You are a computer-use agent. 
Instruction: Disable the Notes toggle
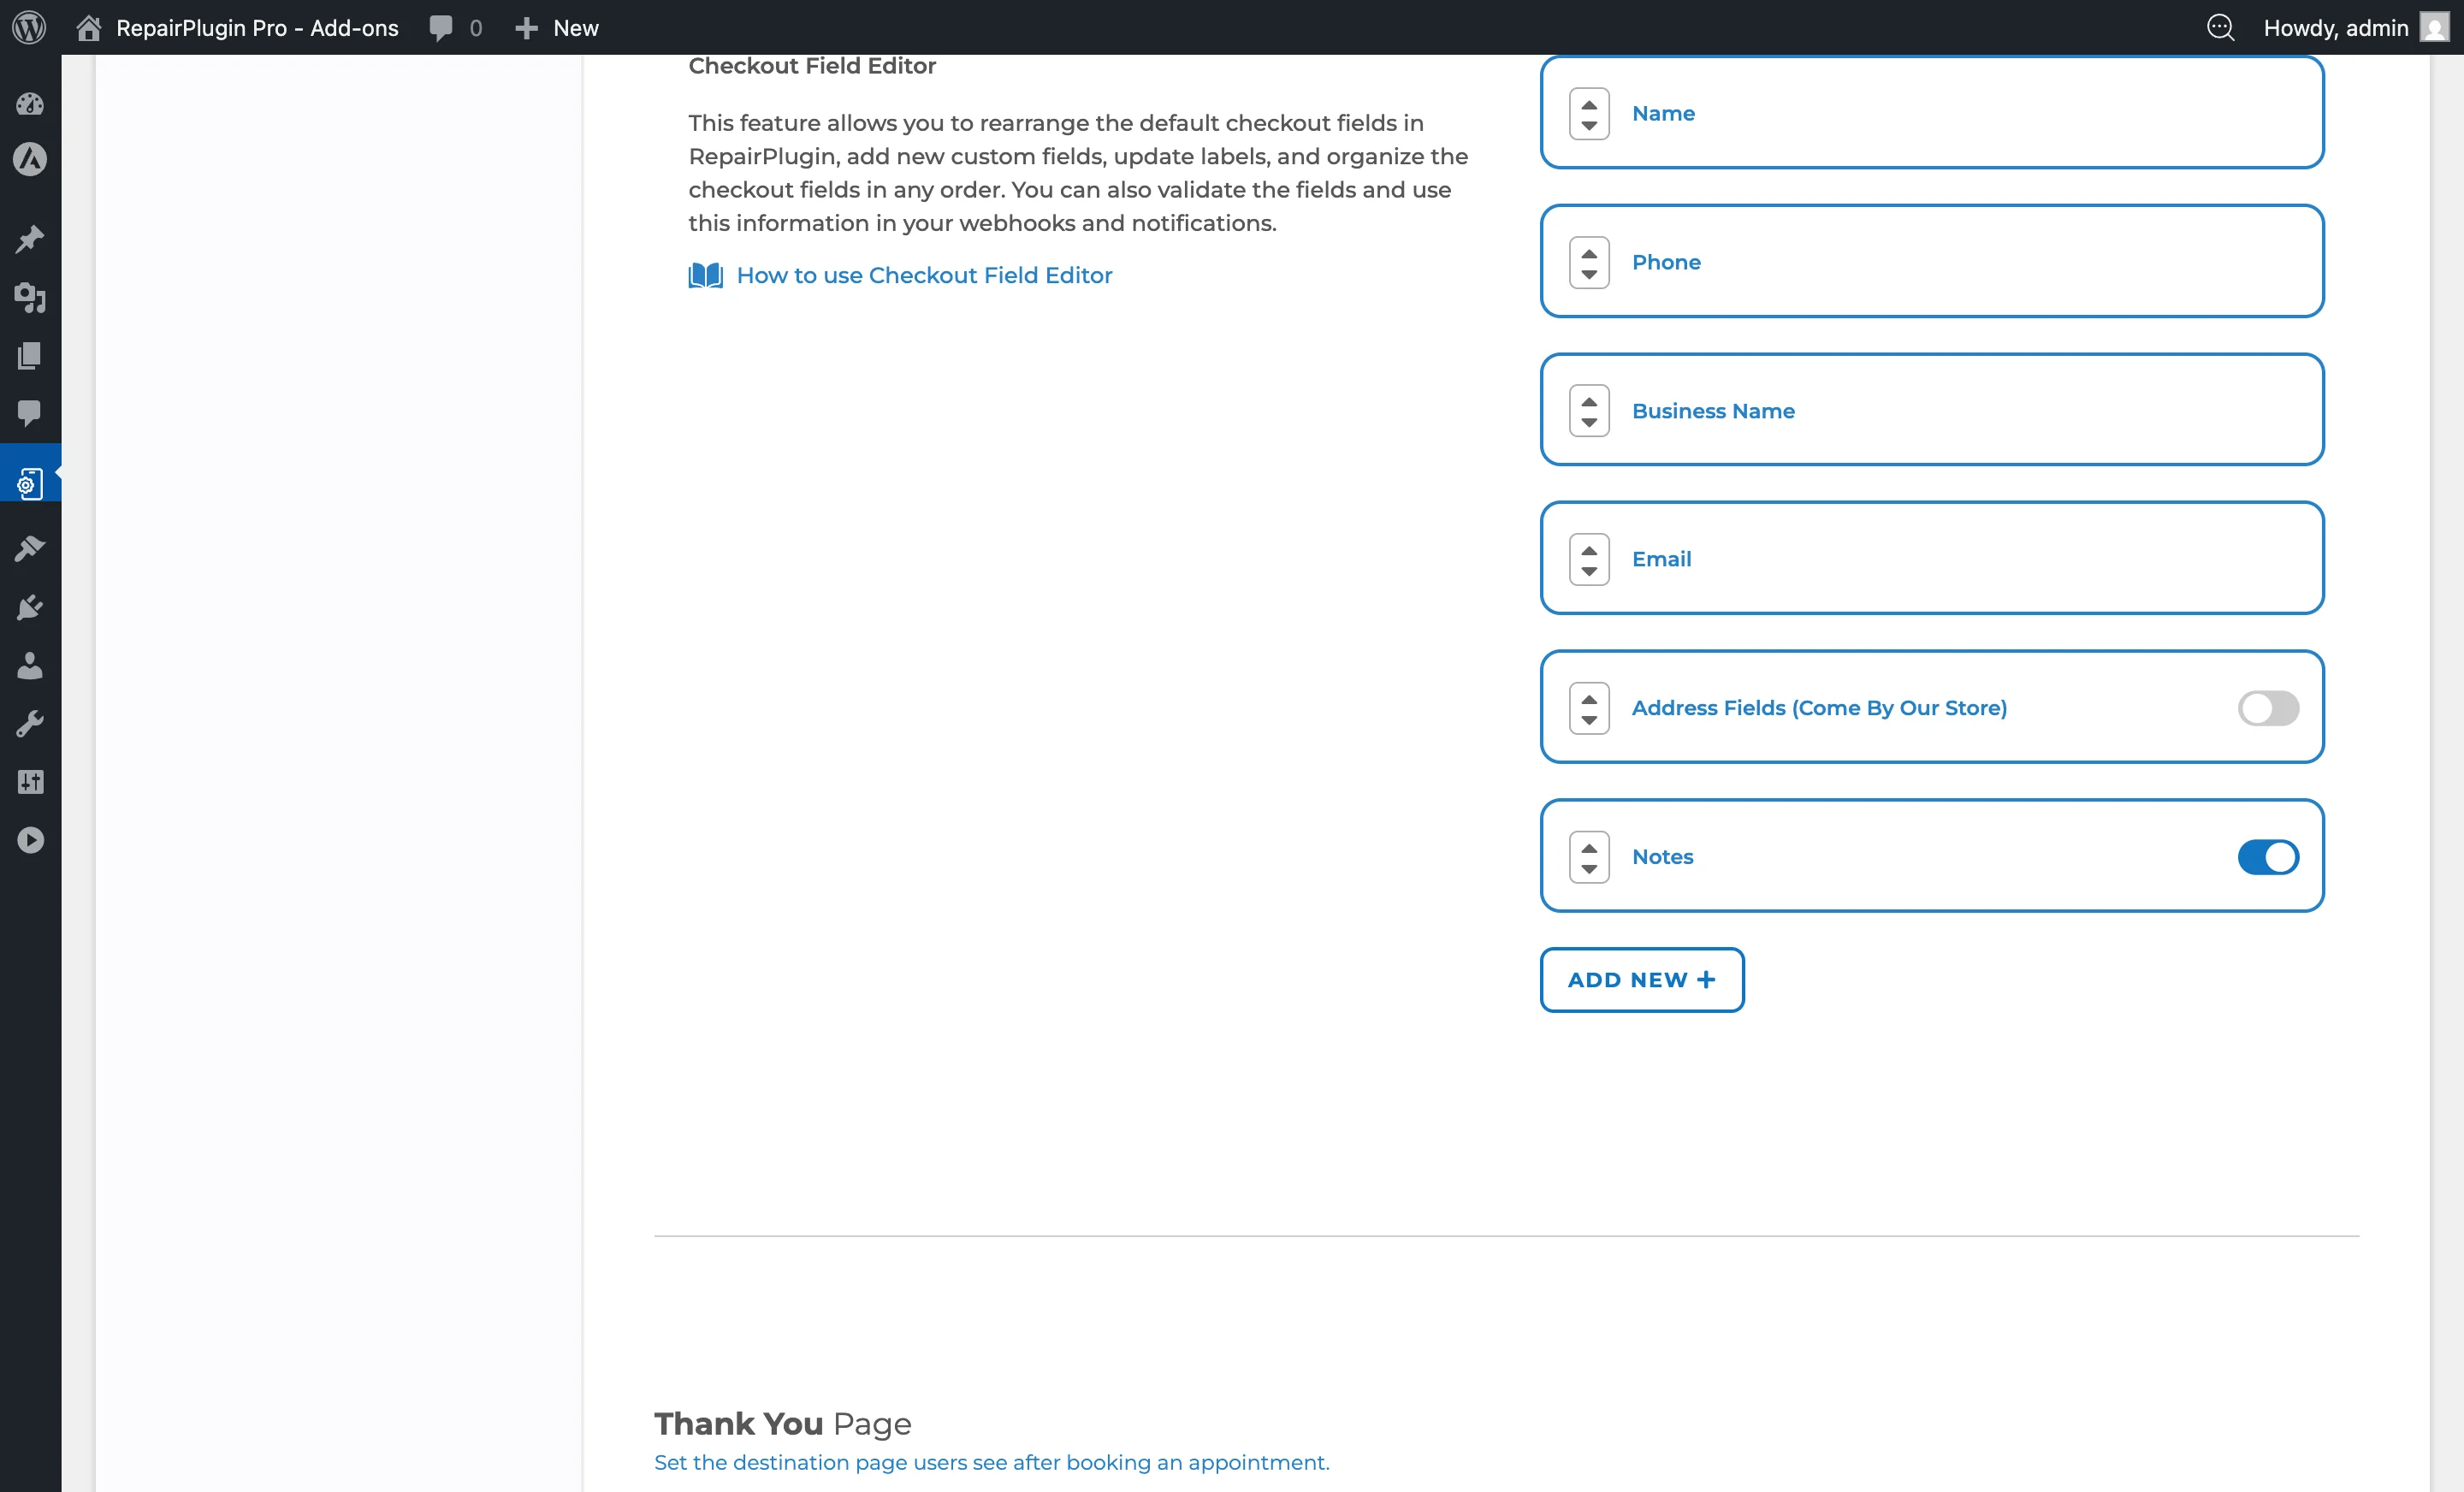click(x=2268, y=857)
